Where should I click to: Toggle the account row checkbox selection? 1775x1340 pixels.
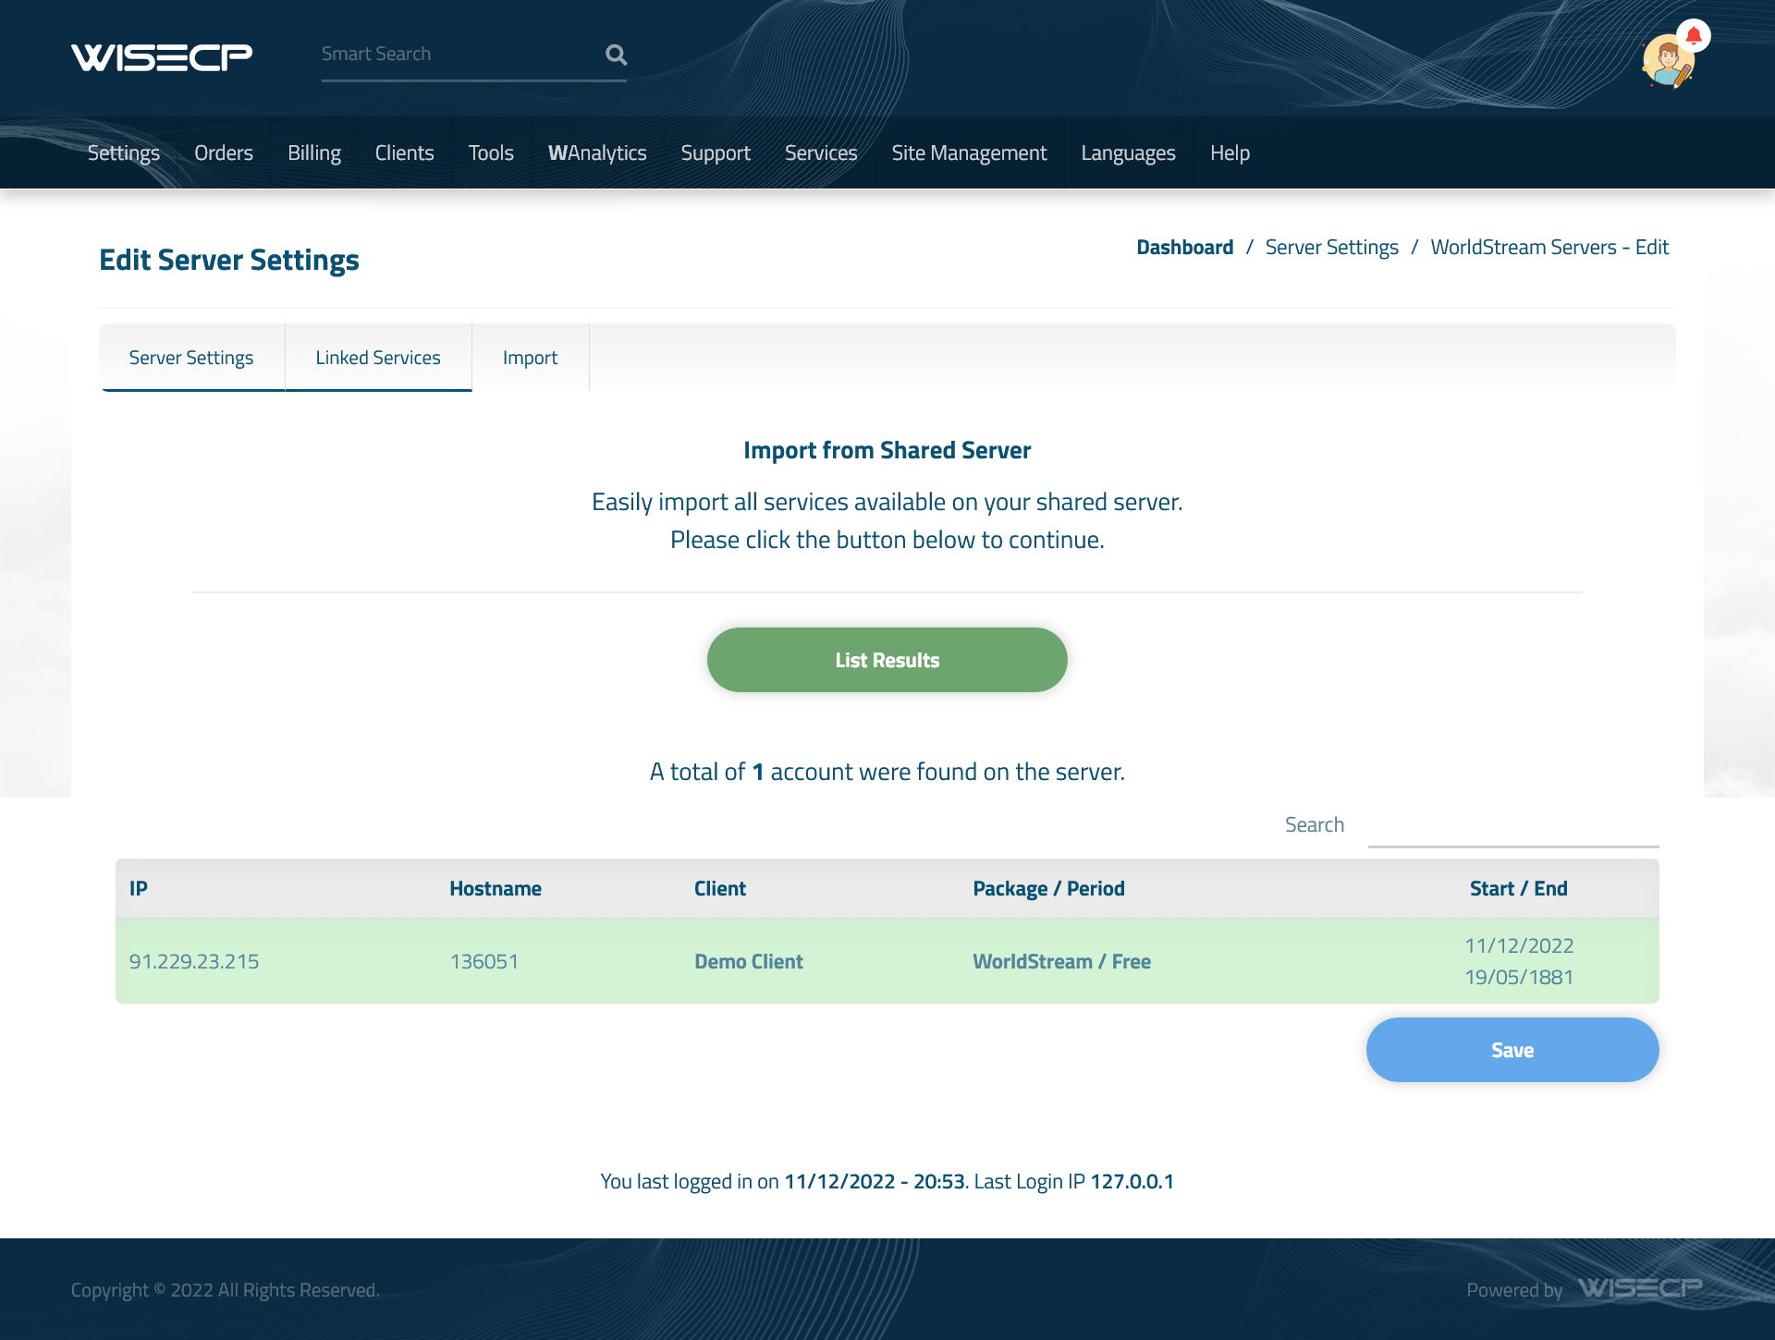click(887, 961)
